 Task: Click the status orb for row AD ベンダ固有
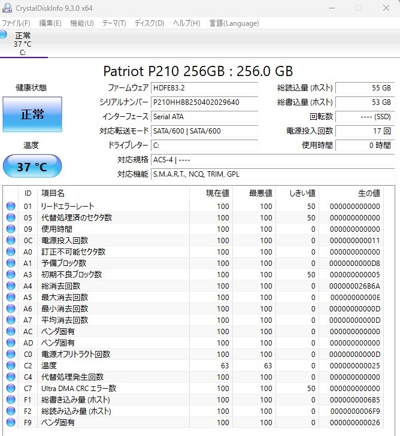[x=11, y=343]
